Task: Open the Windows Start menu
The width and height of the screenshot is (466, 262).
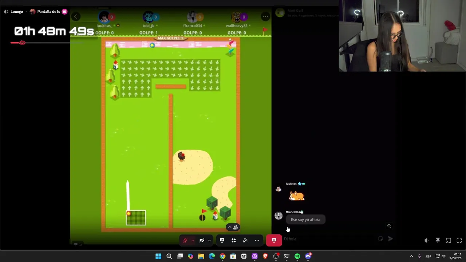Action: (x=158, y=257)
